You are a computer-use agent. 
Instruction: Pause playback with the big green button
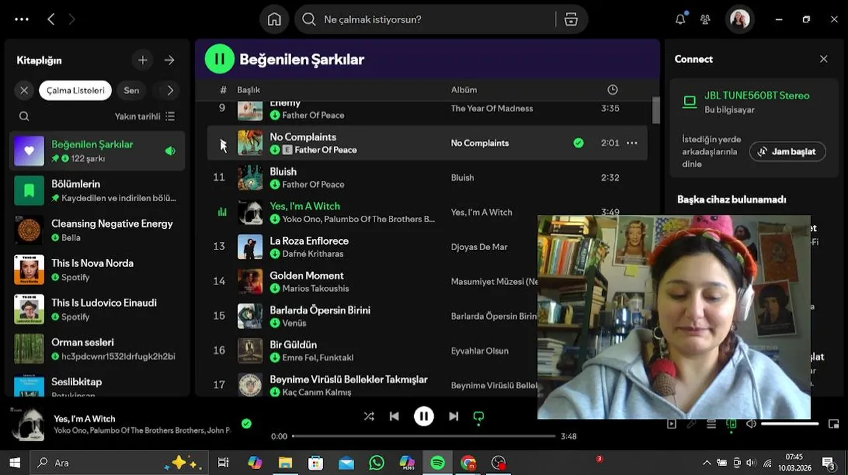tap(219, 59)
